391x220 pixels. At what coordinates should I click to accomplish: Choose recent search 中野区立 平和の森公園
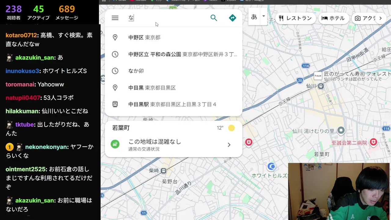(174, 54)
